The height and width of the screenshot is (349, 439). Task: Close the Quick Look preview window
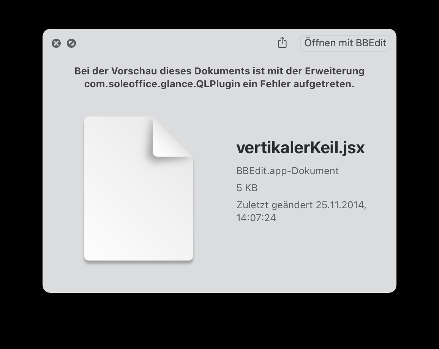click(x=56, y=43)
